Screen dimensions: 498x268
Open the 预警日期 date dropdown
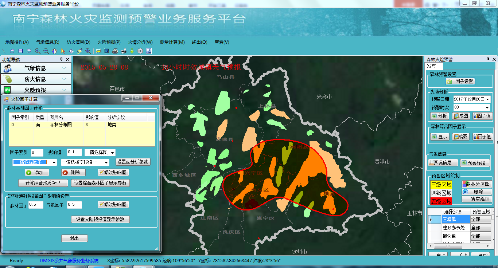488,99
